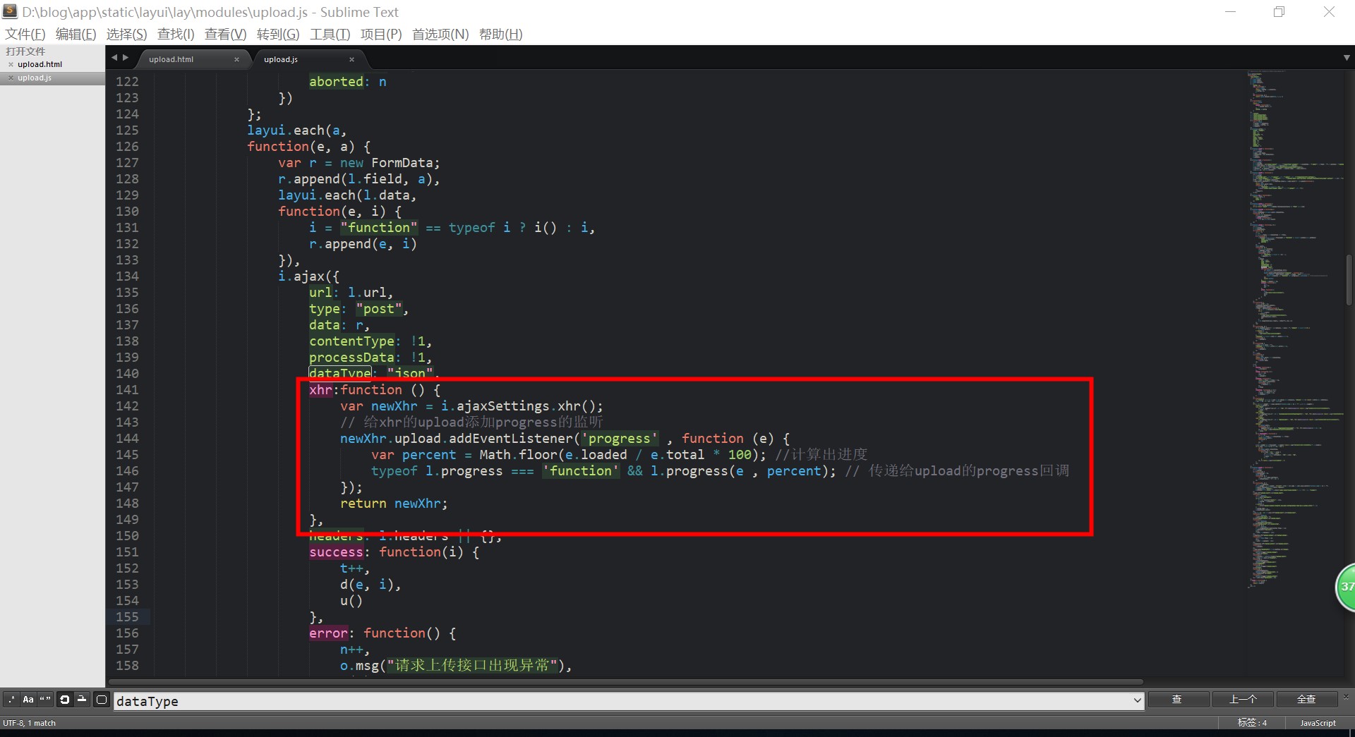Select upload.js in open files sidebar
This screenshot has width=1355, height=737.
click(x=34, y=78)
